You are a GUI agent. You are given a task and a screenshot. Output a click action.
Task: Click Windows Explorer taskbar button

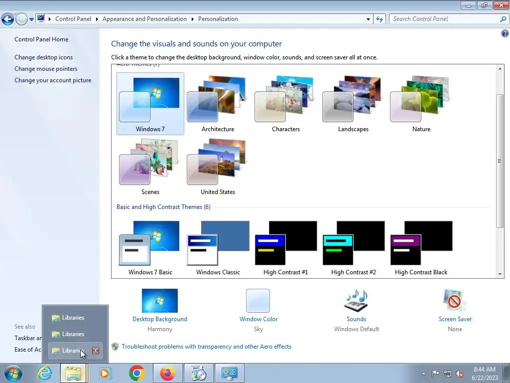[74, 373]
